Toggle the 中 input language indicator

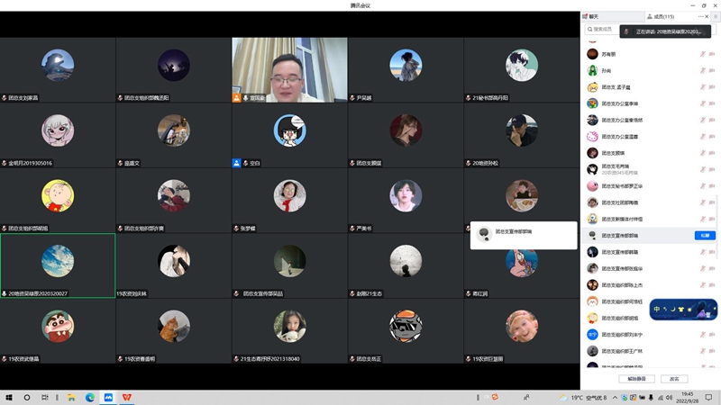(657, 310)
